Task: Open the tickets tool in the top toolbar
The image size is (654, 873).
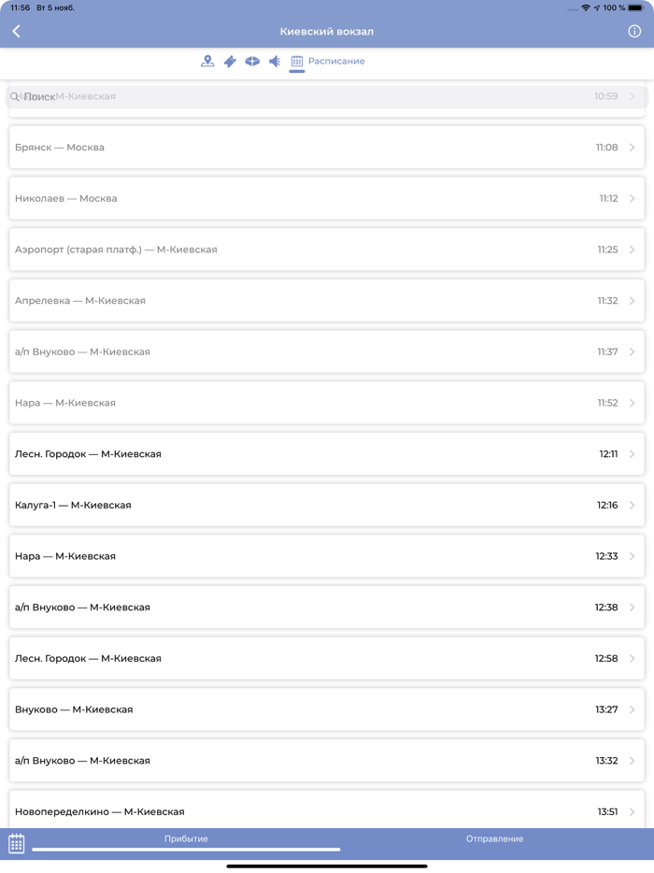Action: point(230,61)
